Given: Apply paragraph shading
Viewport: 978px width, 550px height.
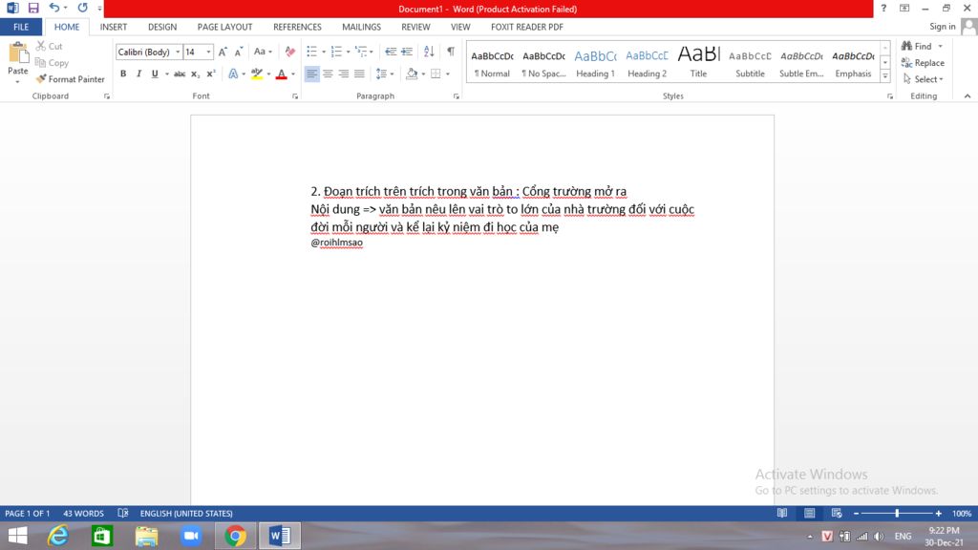Looking at the screenshot, I should pos(412,74).
